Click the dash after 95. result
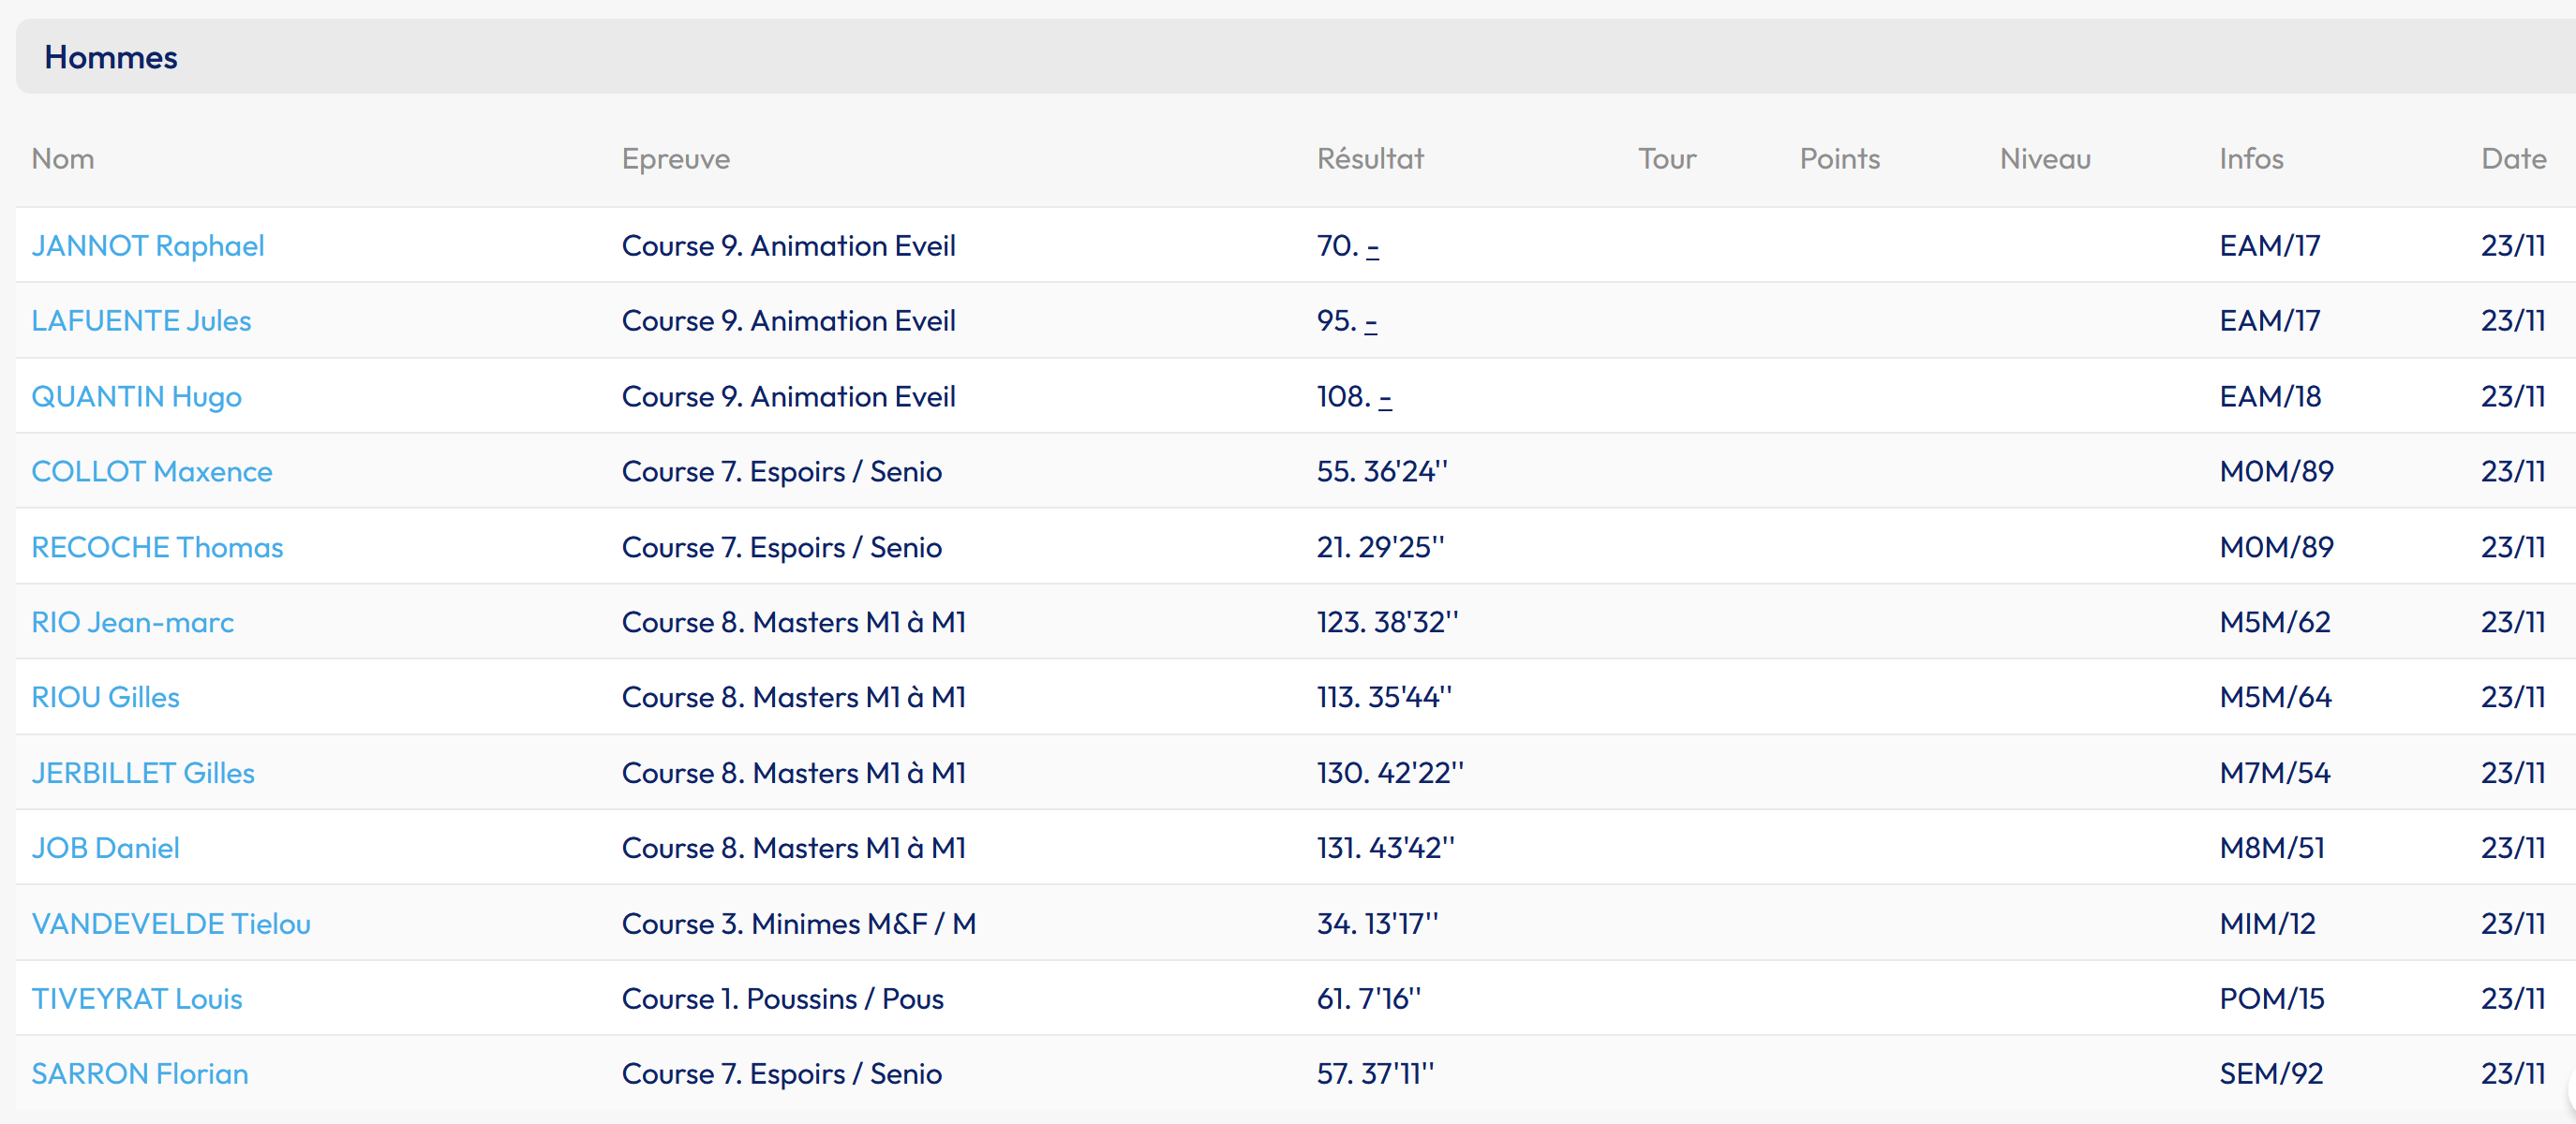This screenshot has height=1124, width=2576. pos(1370,323)
